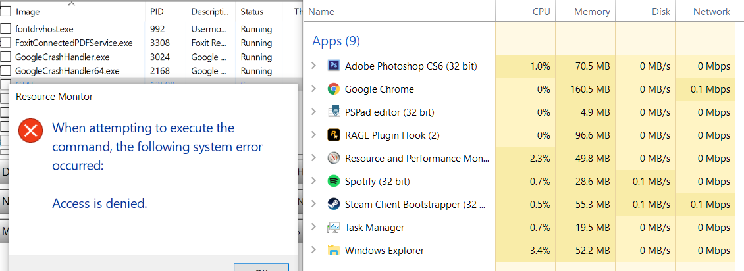Click the red error icon in dialog
744x271 pixels.
[30, 130]
